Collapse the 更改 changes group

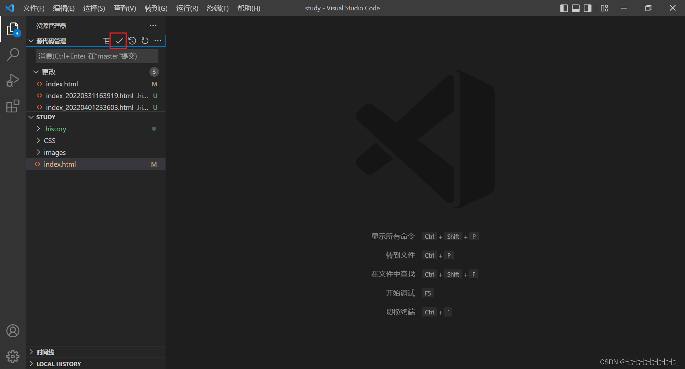(x=36, y=72)
